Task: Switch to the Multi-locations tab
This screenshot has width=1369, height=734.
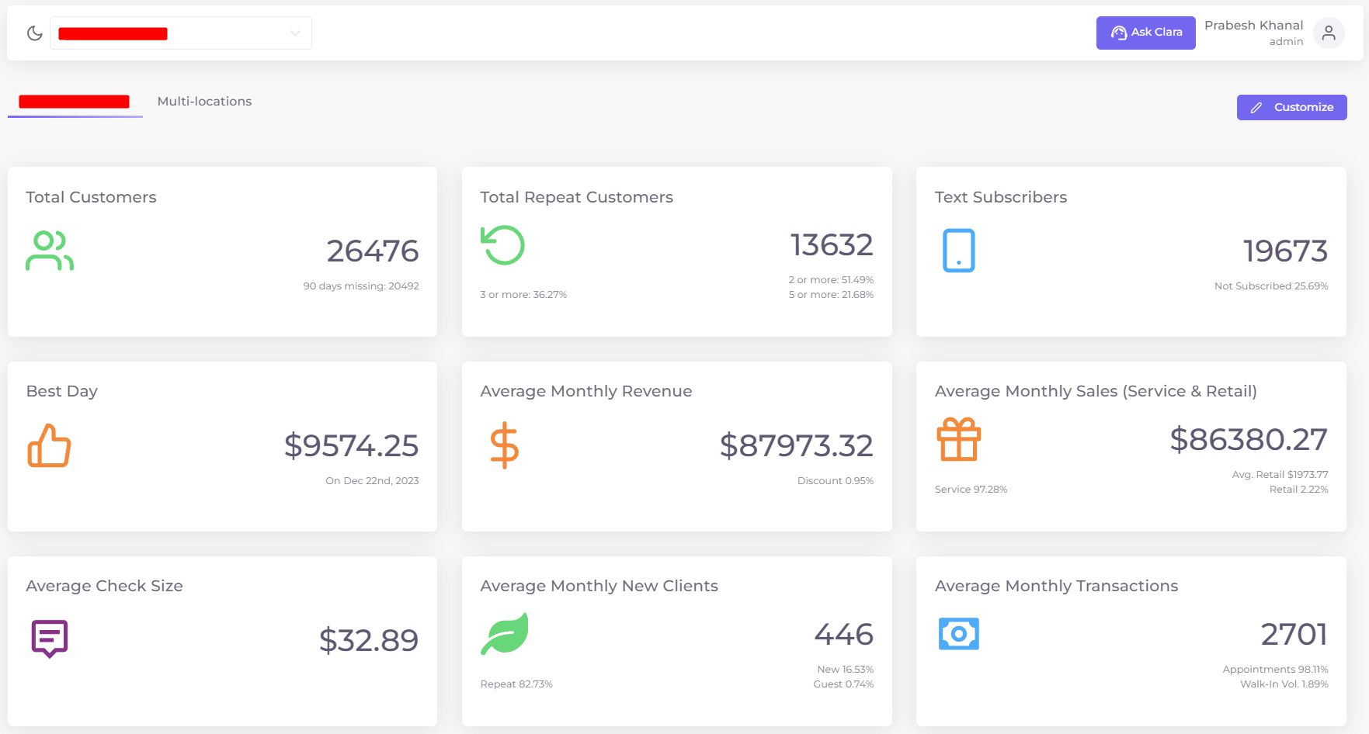Action: 203,101
